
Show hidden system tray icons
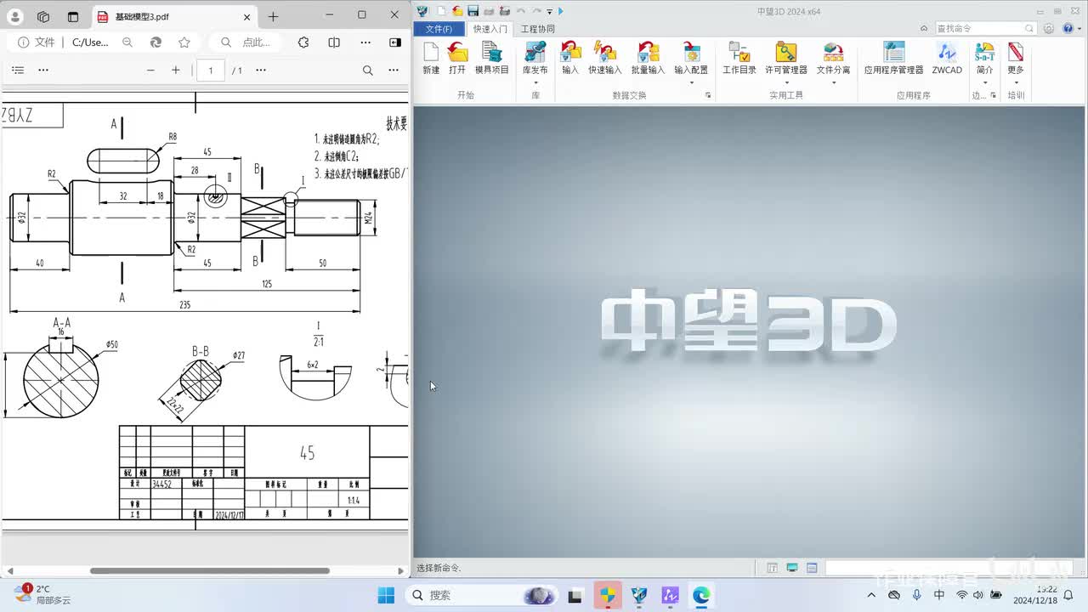tap(871, 595)
